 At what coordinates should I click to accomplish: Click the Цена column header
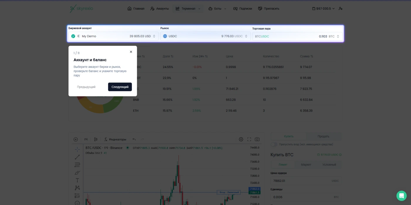[x=229, y=56]
